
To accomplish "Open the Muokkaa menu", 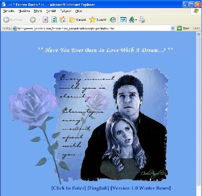I will 24,11.
